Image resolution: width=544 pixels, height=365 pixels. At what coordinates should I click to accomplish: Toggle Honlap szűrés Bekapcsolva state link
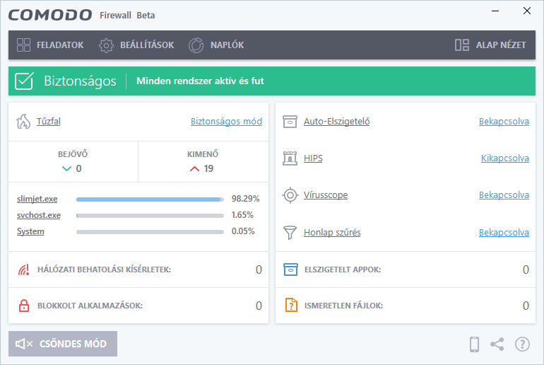[x=504, y=232]
